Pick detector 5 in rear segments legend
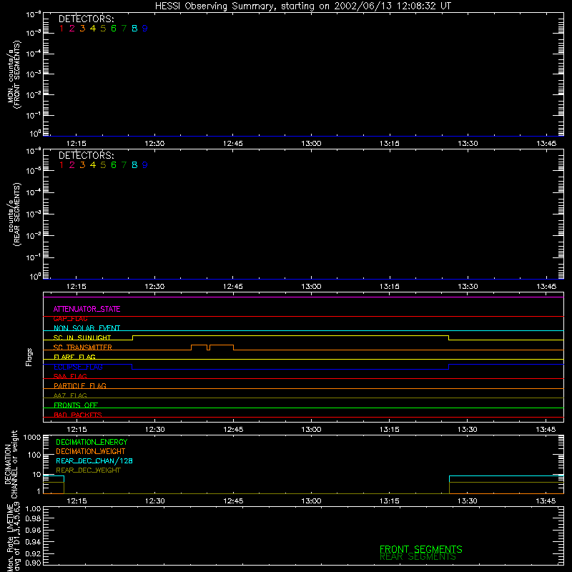This screenshot has width=572, height=572. pos(103,165)
